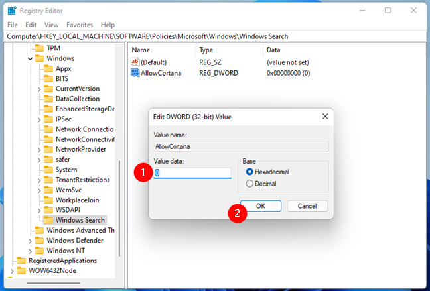Expand the TenantRestrictions key
Screen dimensions: 430x291
[39, 180]
